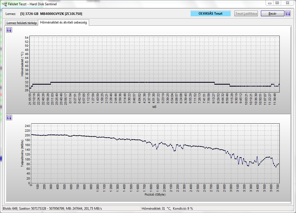Minimize the Felület Teszt window
The image size is (296, 213).
[269, 3]
